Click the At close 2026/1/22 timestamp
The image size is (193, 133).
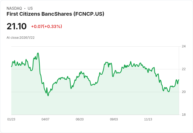pyautogui.click(x=20, y=38)
